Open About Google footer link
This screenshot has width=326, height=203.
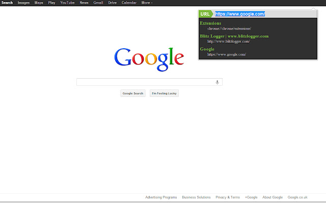(x=273, y=197)
